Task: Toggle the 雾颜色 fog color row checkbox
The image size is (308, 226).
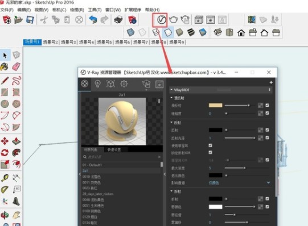Action: tap(267, 207)
